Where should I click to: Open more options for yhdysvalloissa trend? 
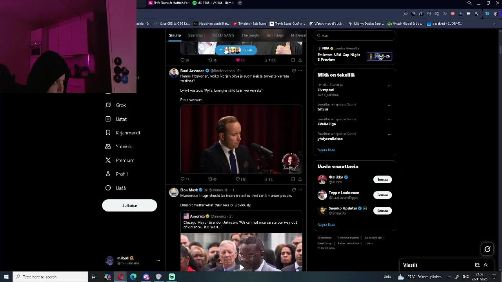[389, 135]
